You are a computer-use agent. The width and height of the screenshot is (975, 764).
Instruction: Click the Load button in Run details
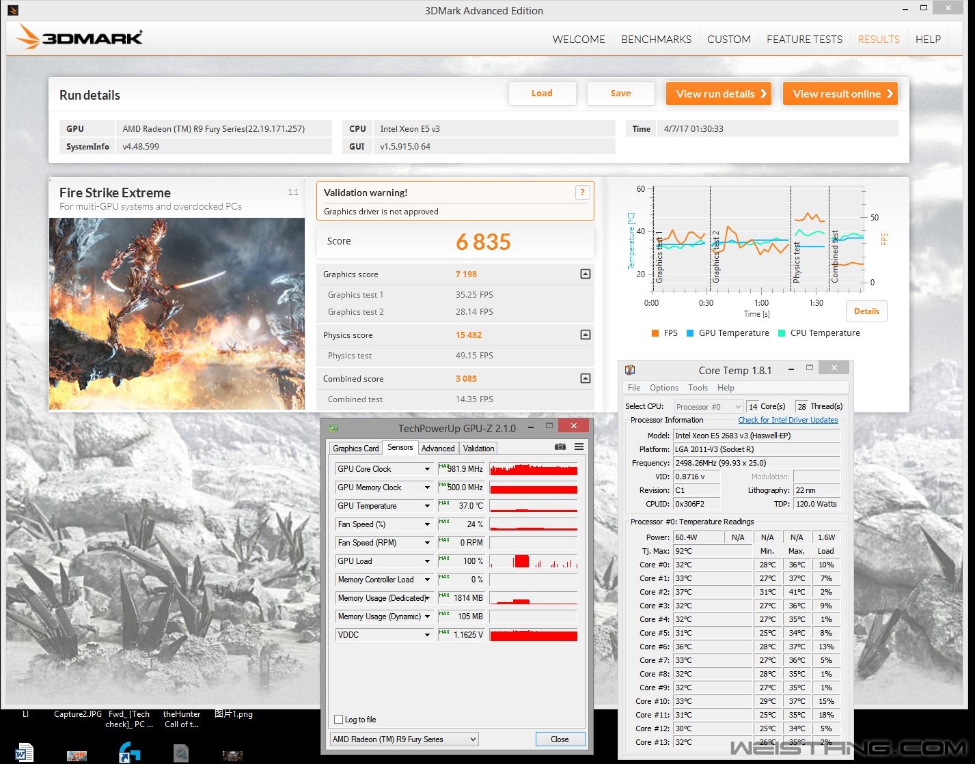(x=542, y=94)
